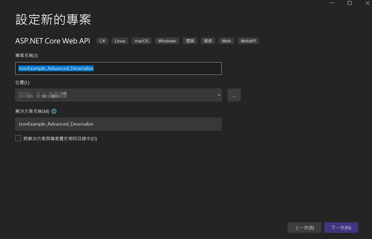
Task: Click the browse location ellipsis button
Action: click(x=234, y=95)
